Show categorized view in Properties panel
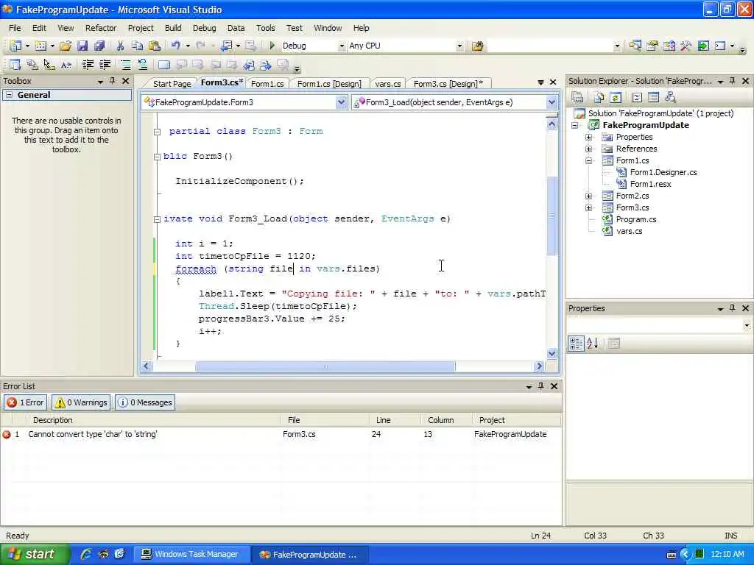Screen dimensions: 754x565 click(x=576, y=343)
